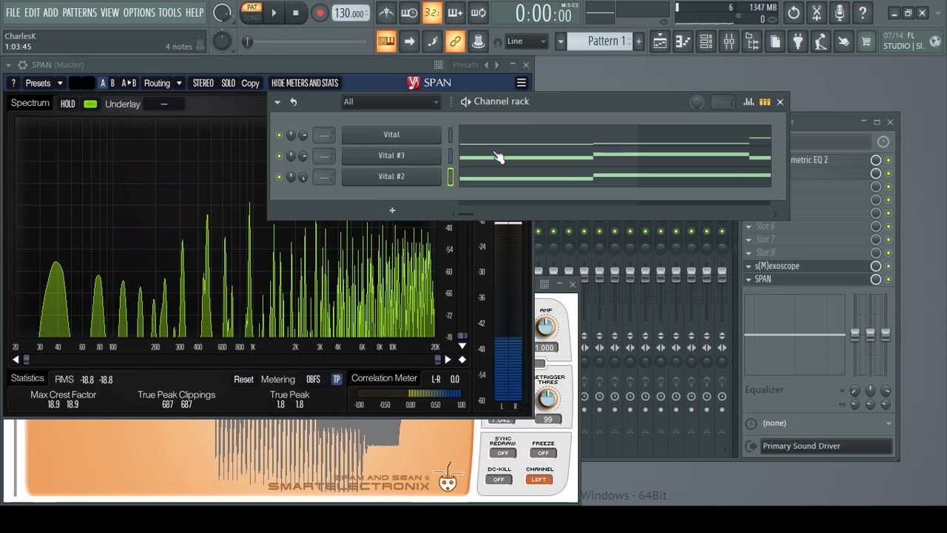947x533 pixels.
Task: Mute the first Vital channel green light
Action: (x=279, y=135)
